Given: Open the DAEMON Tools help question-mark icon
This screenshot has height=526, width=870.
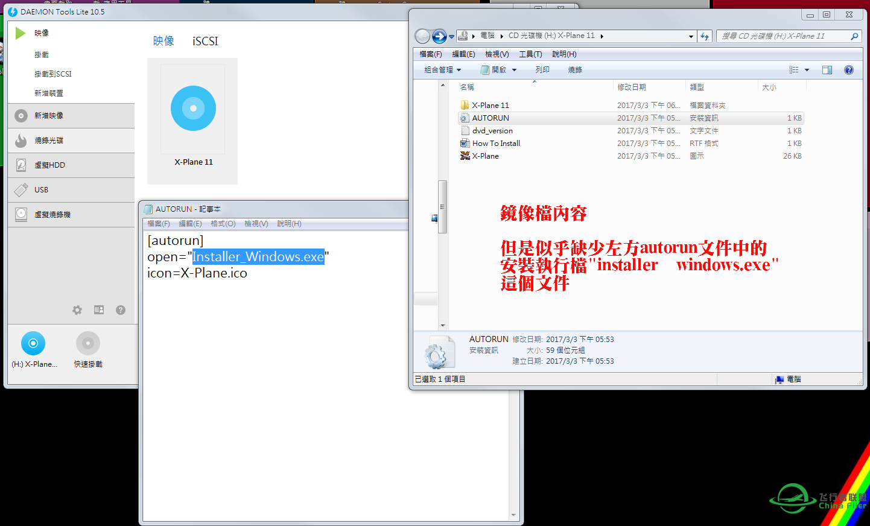Looking at the screenshot, I should [x=121, y=310].
